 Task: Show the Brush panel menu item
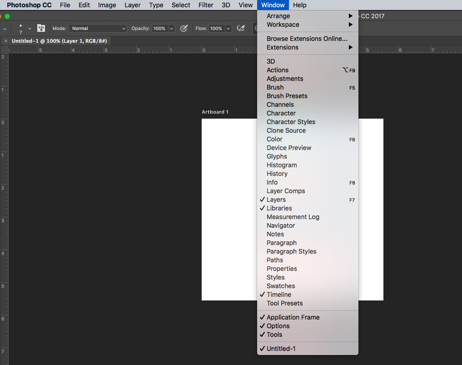(308, 87)
